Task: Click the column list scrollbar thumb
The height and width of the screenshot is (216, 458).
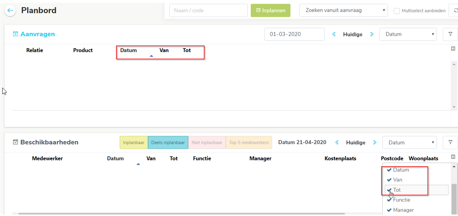Action: (454, 199)
